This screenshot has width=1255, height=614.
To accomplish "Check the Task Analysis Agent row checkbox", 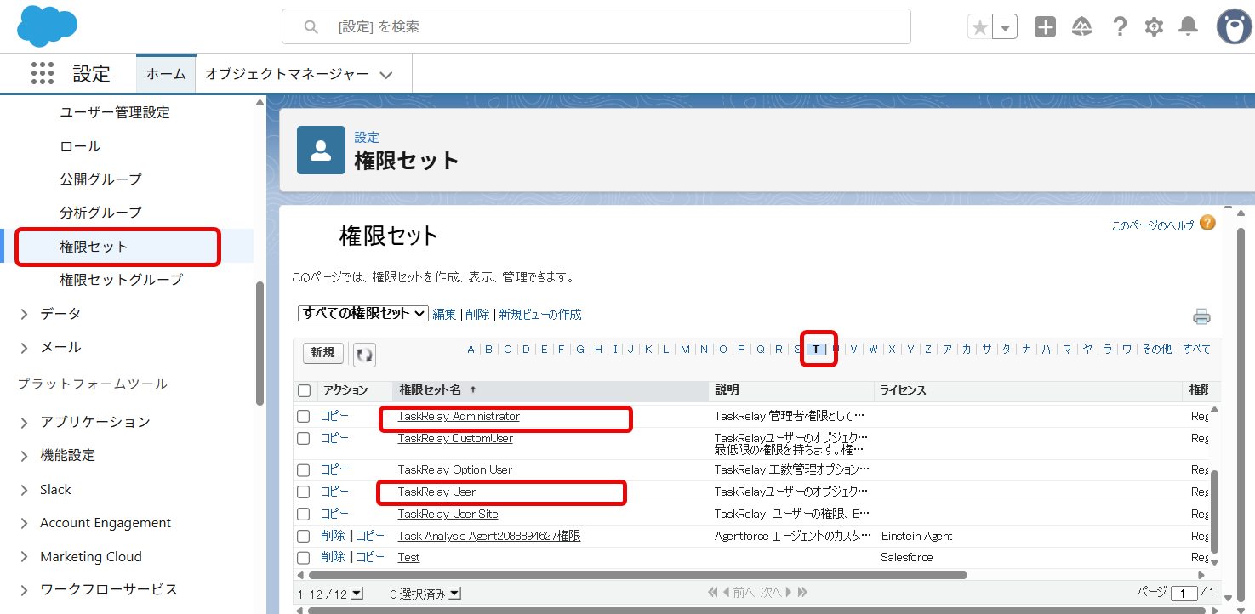I will click(x=304, y=537).
